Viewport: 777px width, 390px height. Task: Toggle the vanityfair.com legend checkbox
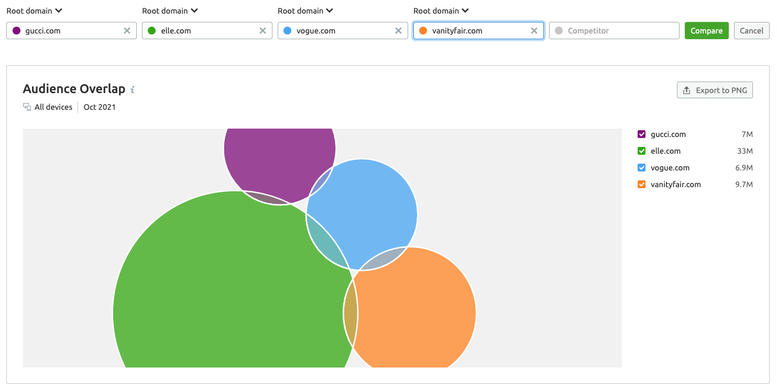tap(641, 185)
